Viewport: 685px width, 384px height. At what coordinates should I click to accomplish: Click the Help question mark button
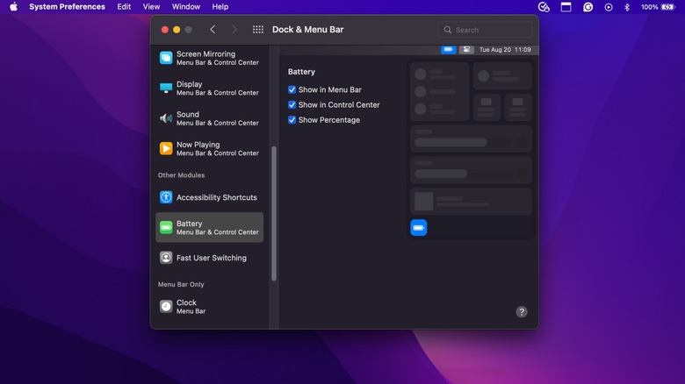tap(522, 312)
